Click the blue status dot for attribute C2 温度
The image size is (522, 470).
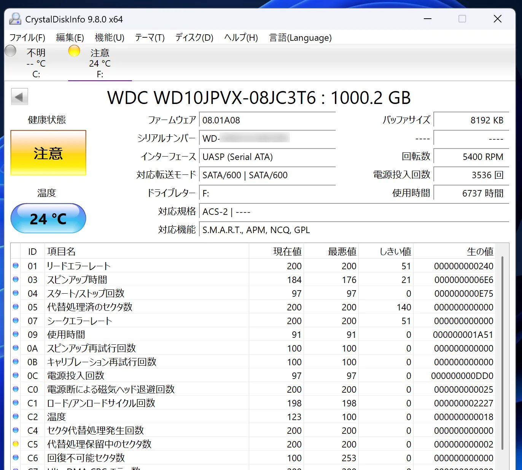[16, 416]
